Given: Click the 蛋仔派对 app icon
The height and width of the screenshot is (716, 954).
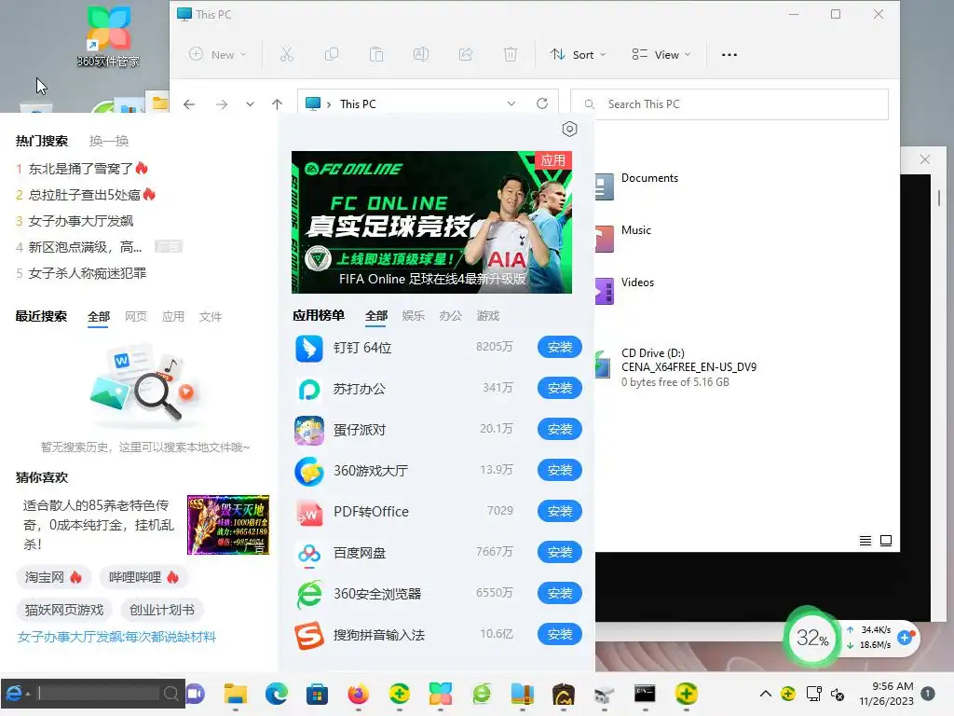Looking at the screenshot, I should click(x=309, y=431).
